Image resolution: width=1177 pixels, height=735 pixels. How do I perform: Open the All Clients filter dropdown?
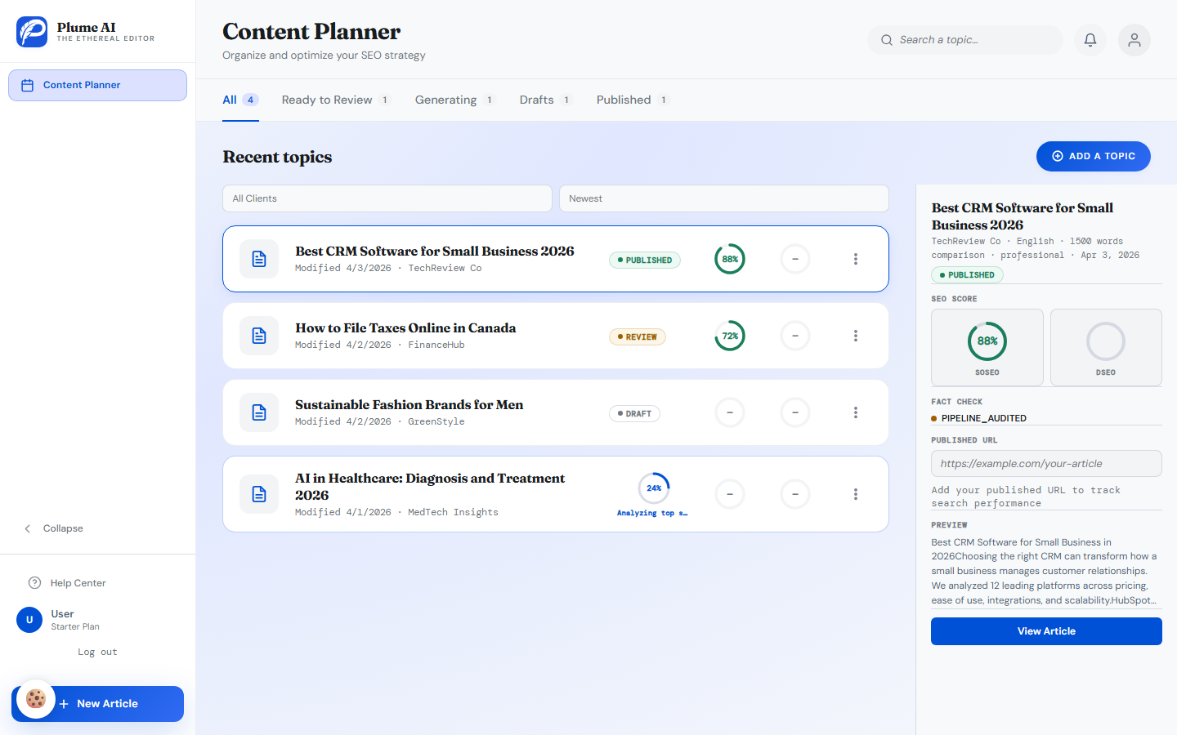pos(387,198)
